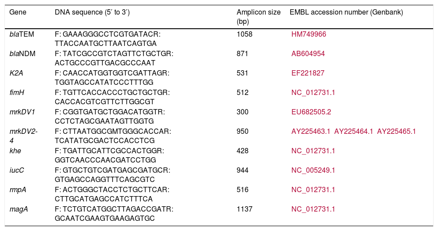Follow the EU682505.2 accession link
This screenshot has width=438, height=231.
click(310, 112)
